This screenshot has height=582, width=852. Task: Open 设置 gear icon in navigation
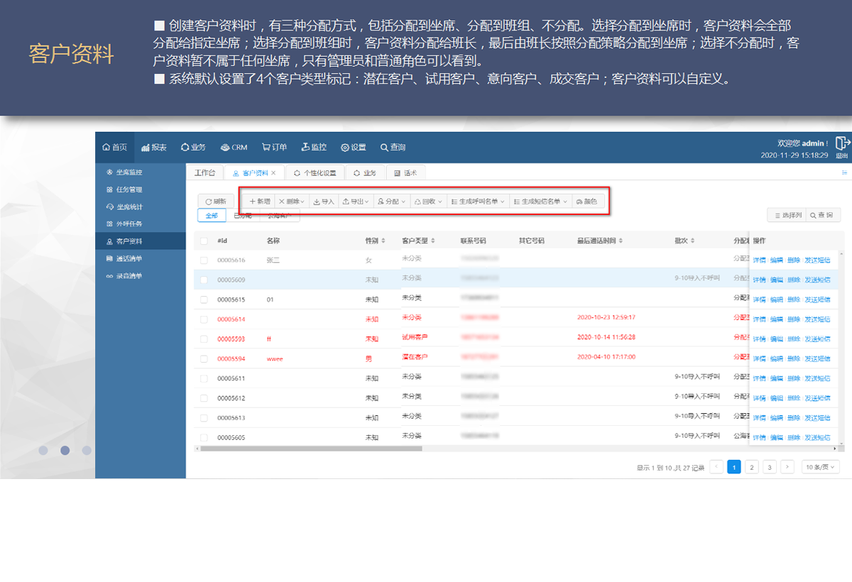[x=345, y=148]
